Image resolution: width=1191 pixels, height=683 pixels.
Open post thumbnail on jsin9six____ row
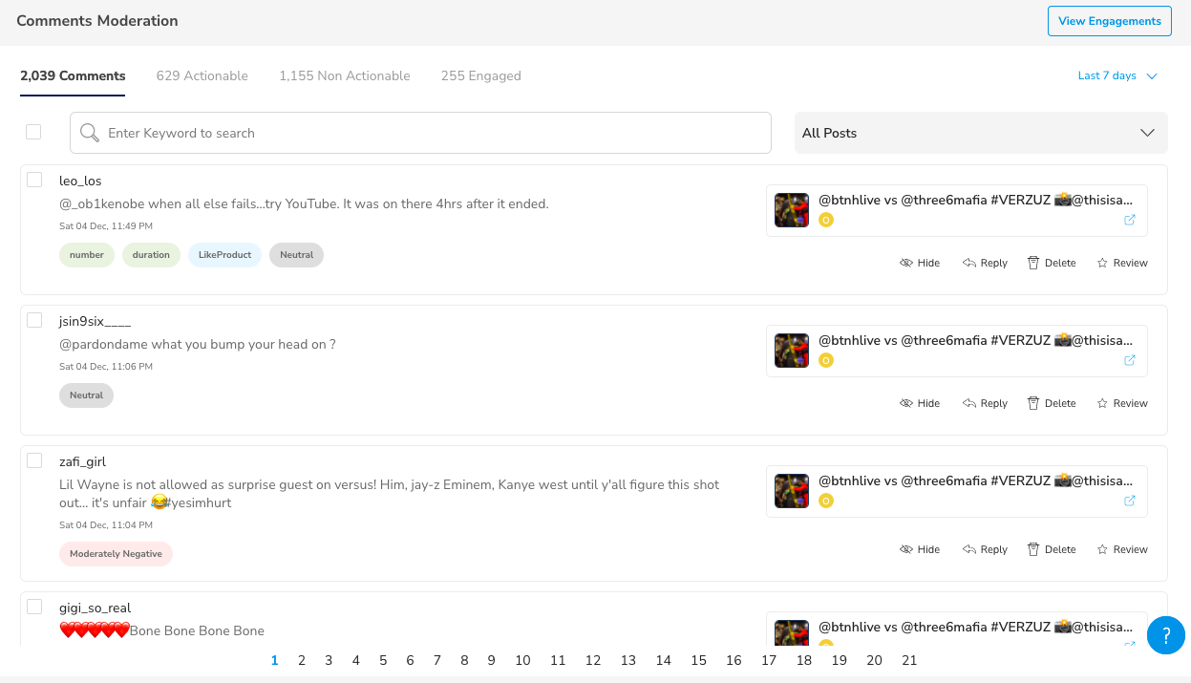click(x=792, y=351)
